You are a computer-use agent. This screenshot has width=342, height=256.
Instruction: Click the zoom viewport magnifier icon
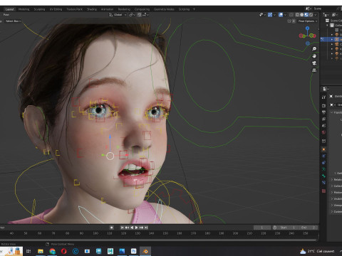coord(314,49)
